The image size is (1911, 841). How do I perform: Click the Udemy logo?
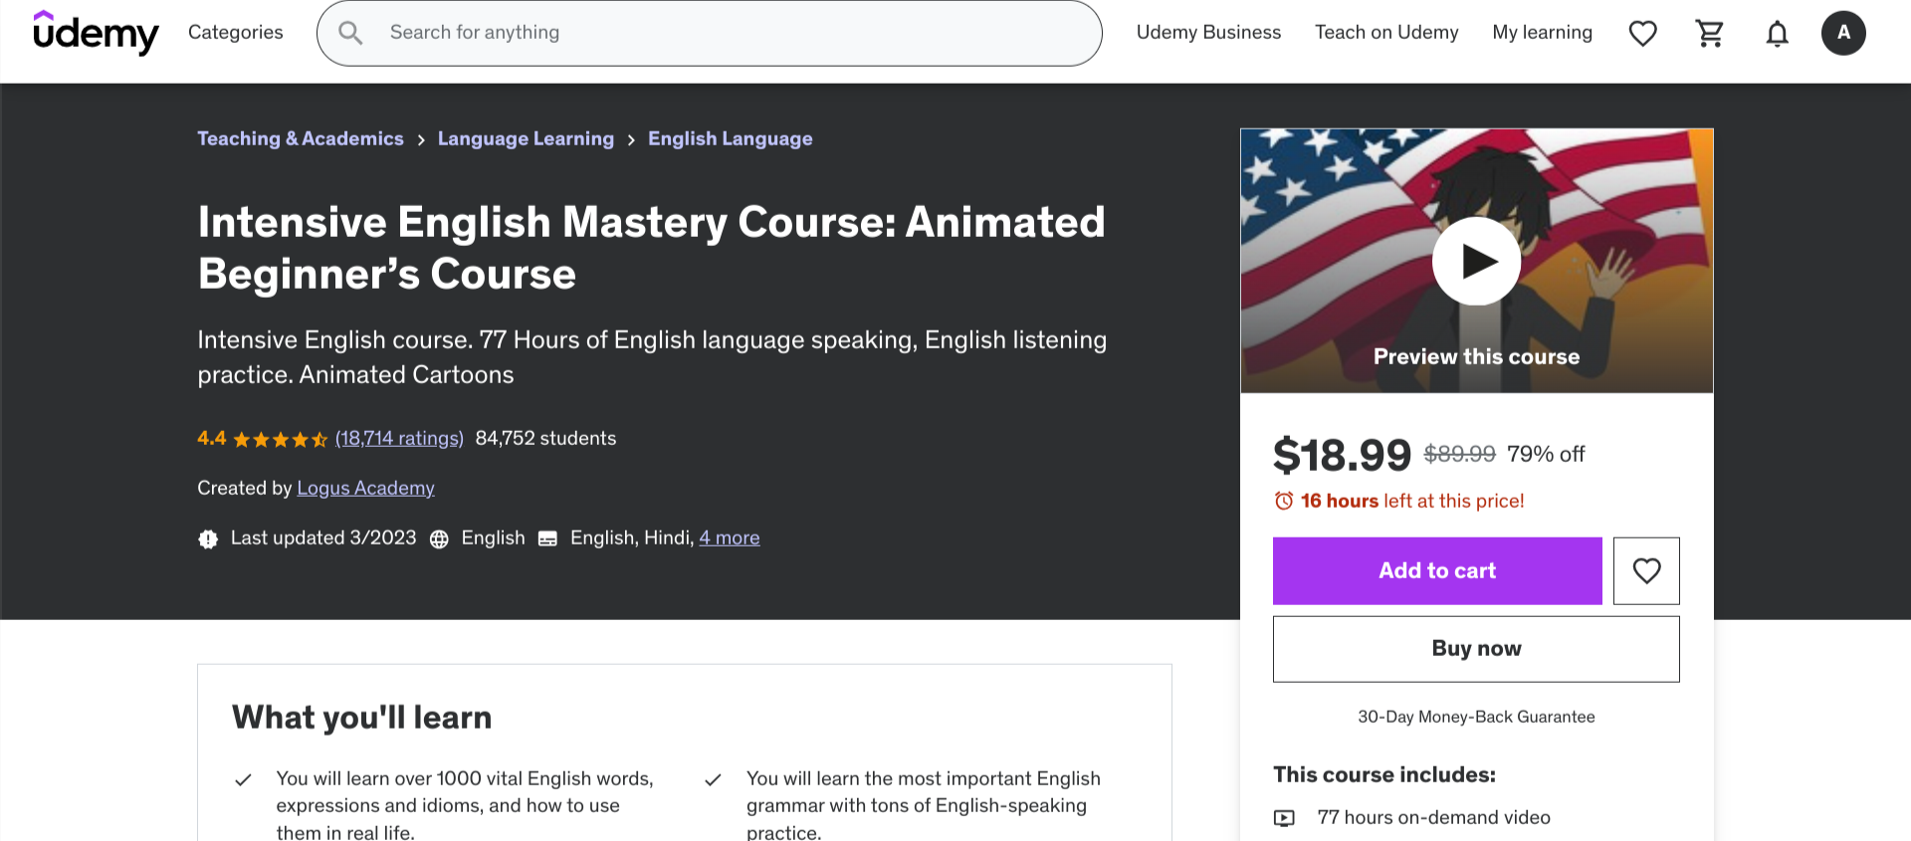click(x=96, y=33)
